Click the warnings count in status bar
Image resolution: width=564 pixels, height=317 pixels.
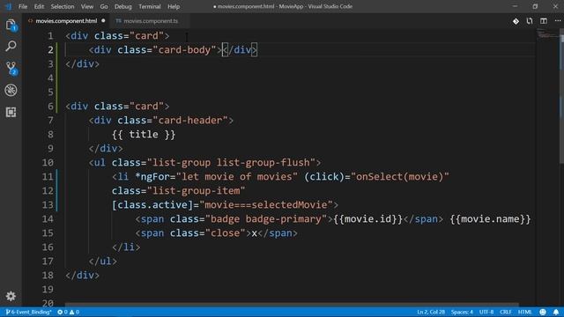[74, 312]
